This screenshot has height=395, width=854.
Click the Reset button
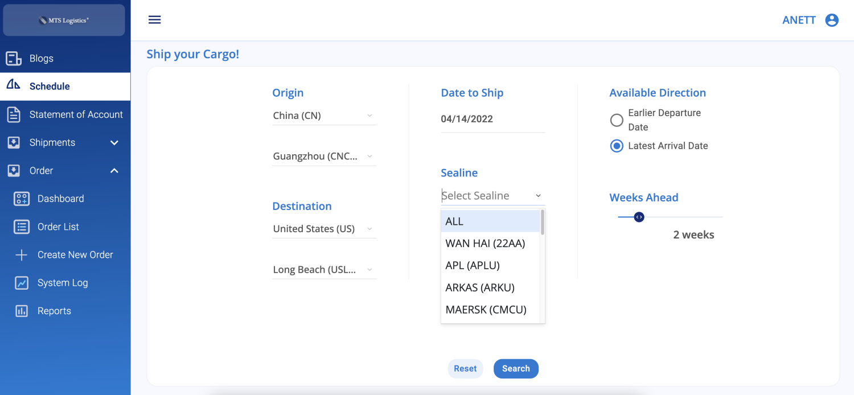point(465,368)
